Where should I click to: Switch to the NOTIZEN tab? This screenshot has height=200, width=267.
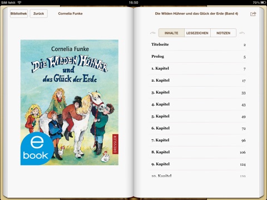(223, 33)
